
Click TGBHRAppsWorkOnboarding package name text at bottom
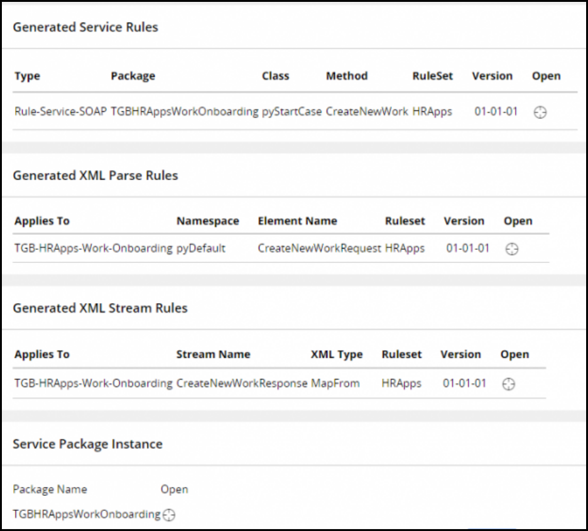tap(87, 514)
